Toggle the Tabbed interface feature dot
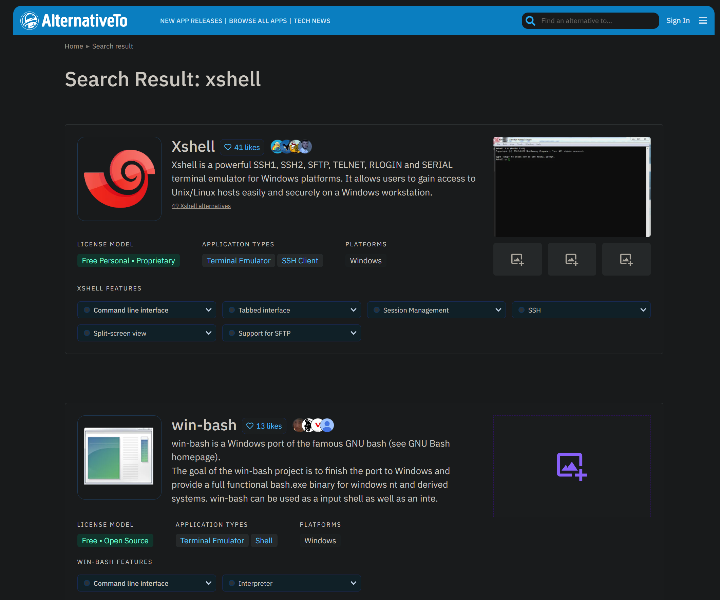720x600 pixels. pos(232,310)
